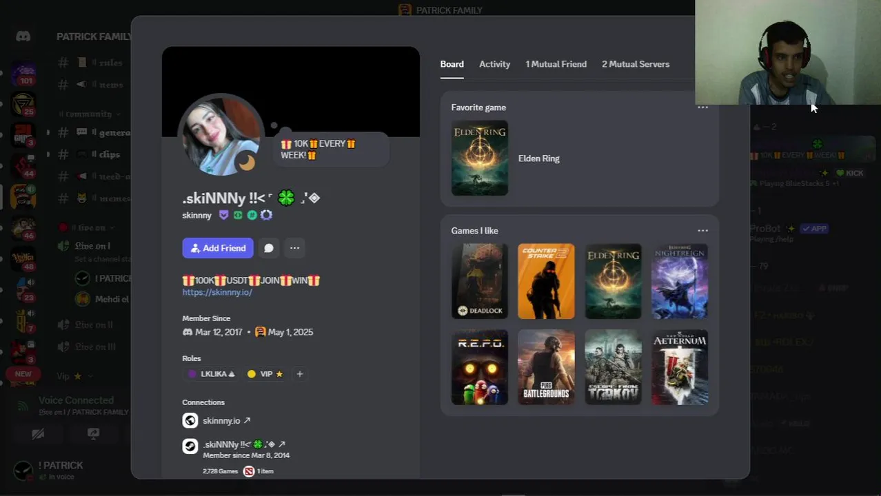Open the Steam .skiNNNy connection link
The height and width of the screenshot is (496, 881).
pos(244,444)
